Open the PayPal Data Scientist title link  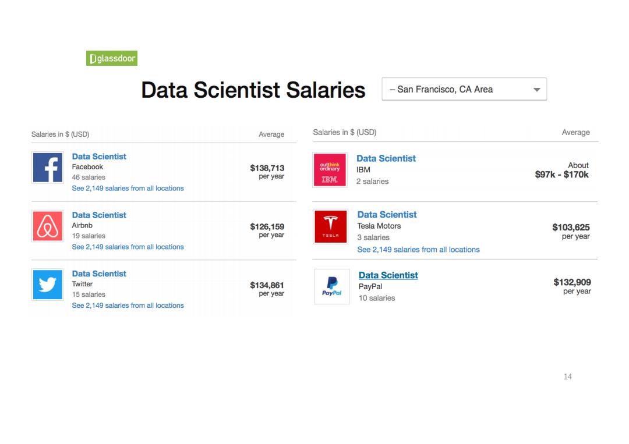[x=388, y=275]
